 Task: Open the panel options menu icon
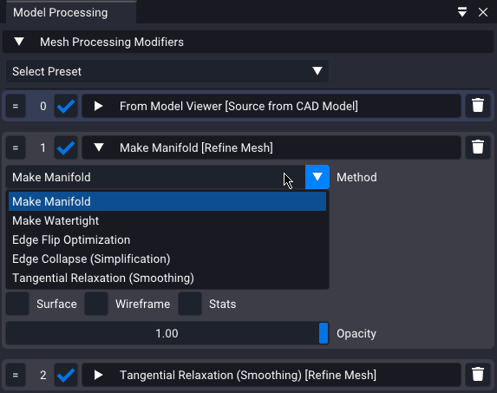(x=462, y=12)
